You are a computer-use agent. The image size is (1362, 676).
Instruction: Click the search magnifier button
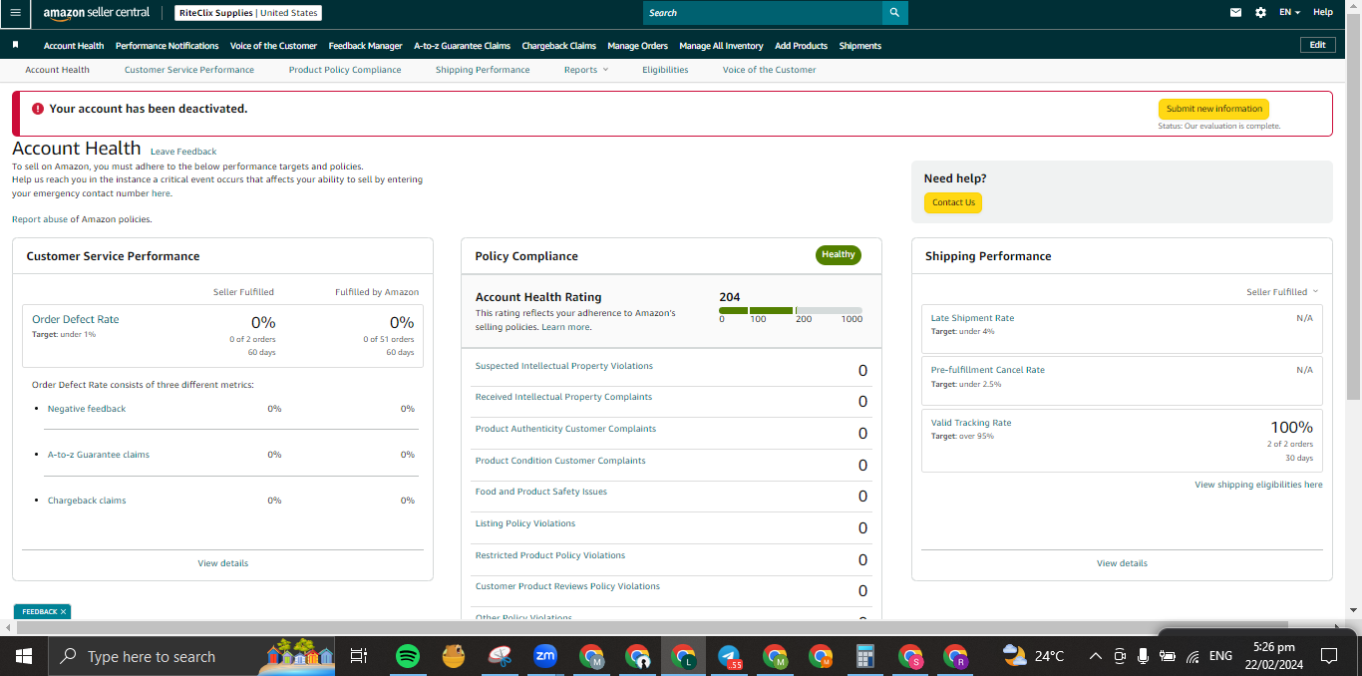894,13
